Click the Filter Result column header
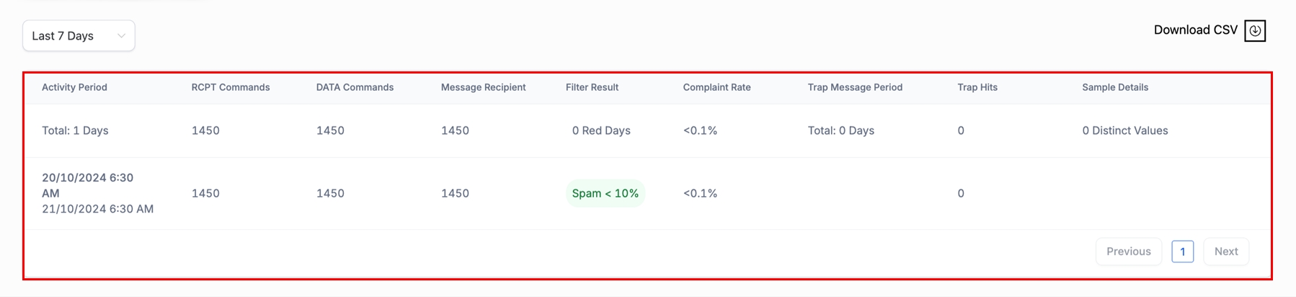This screenshot has height=297, width=1296. click(x=592, y=87)
